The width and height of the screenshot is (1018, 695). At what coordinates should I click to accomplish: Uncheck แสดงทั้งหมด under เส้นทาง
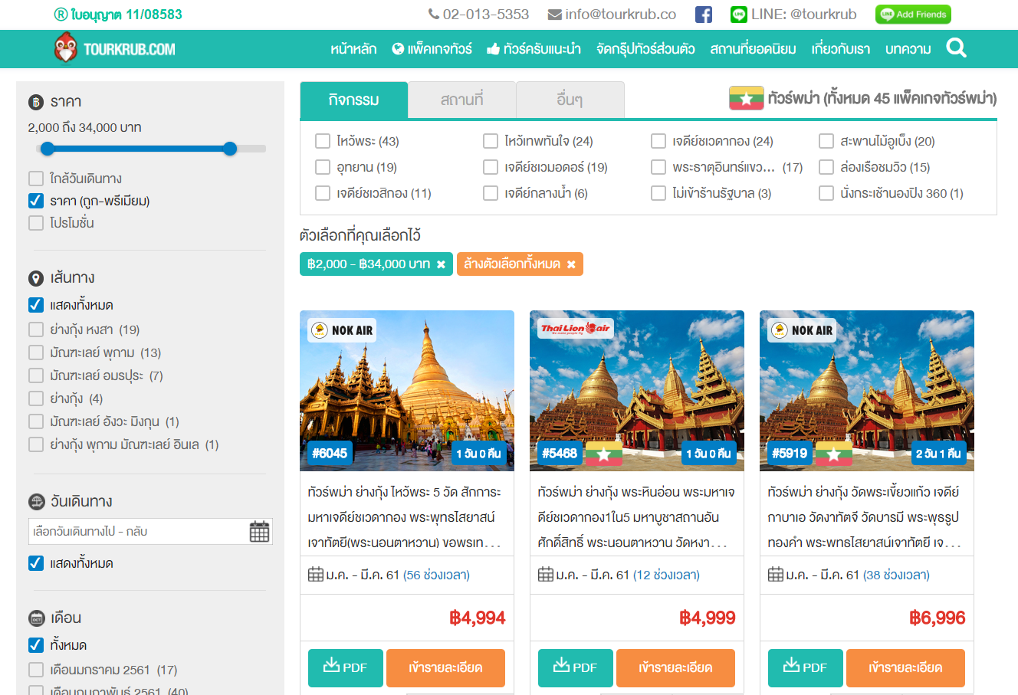pyautogui.click(x=36, y=305)
